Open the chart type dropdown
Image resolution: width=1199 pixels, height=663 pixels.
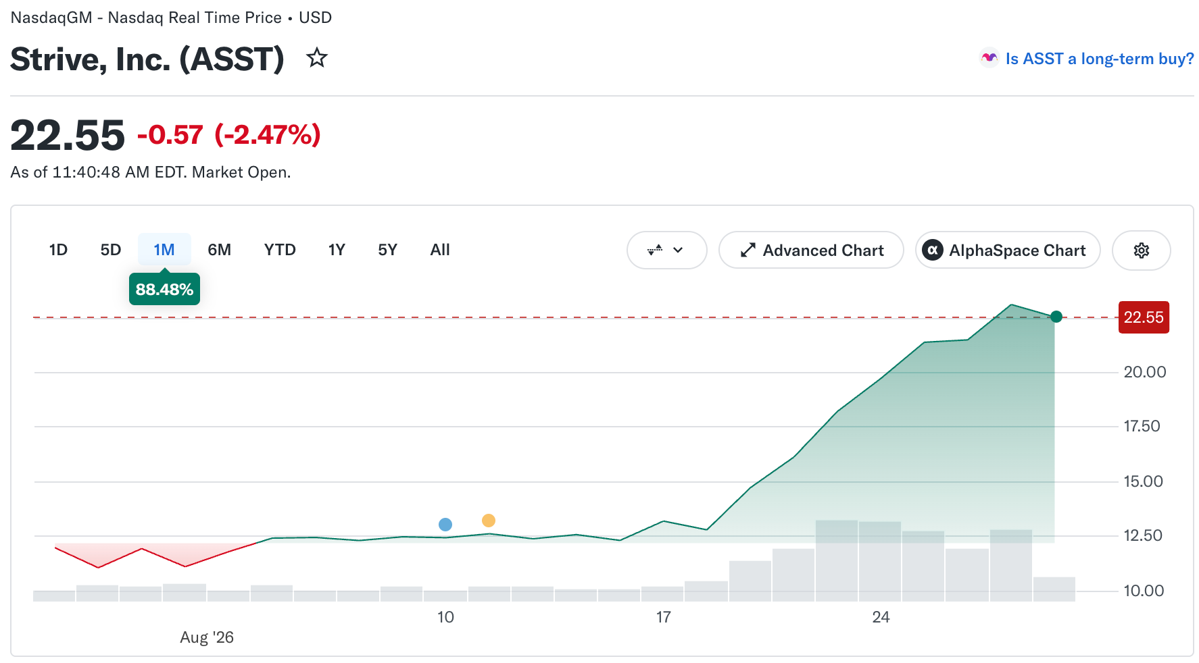[x=666, y=250]
